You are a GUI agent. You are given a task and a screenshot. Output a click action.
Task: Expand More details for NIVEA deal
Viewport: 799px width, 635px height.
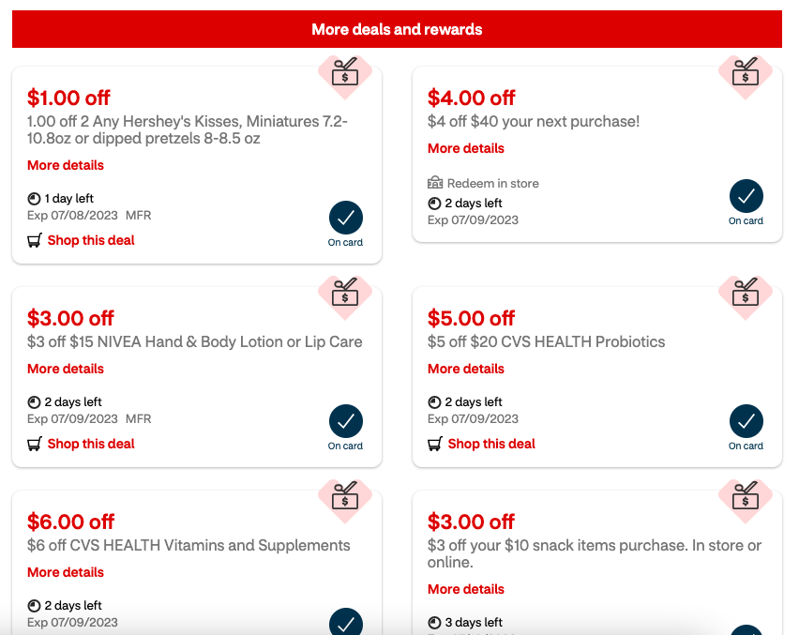tap(66, 369)
